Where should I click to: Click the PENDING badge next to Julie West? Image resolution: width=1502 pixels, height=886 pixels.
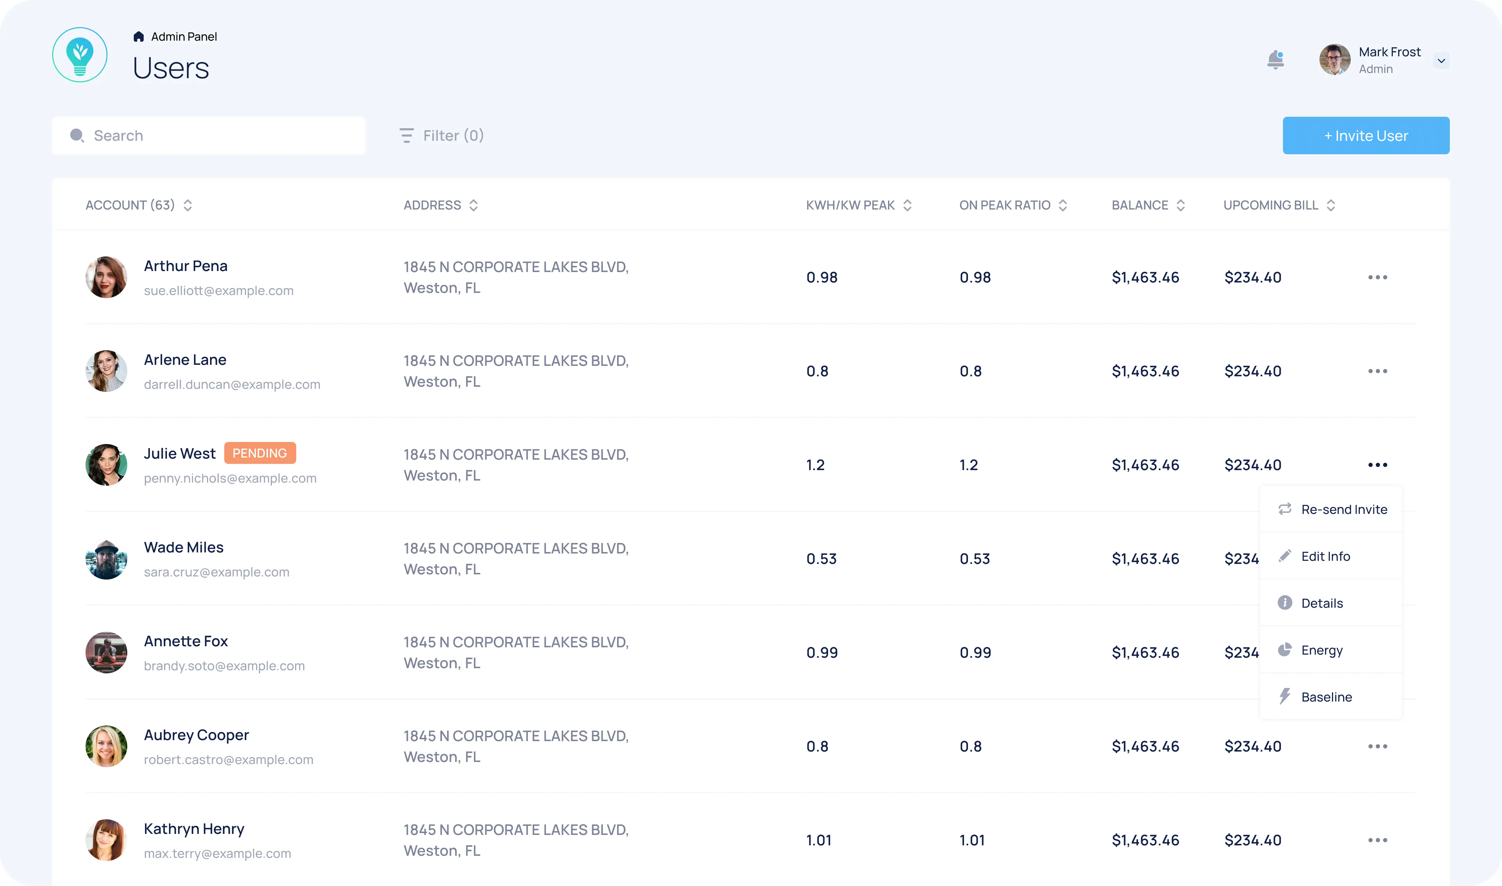coord(259,453)
